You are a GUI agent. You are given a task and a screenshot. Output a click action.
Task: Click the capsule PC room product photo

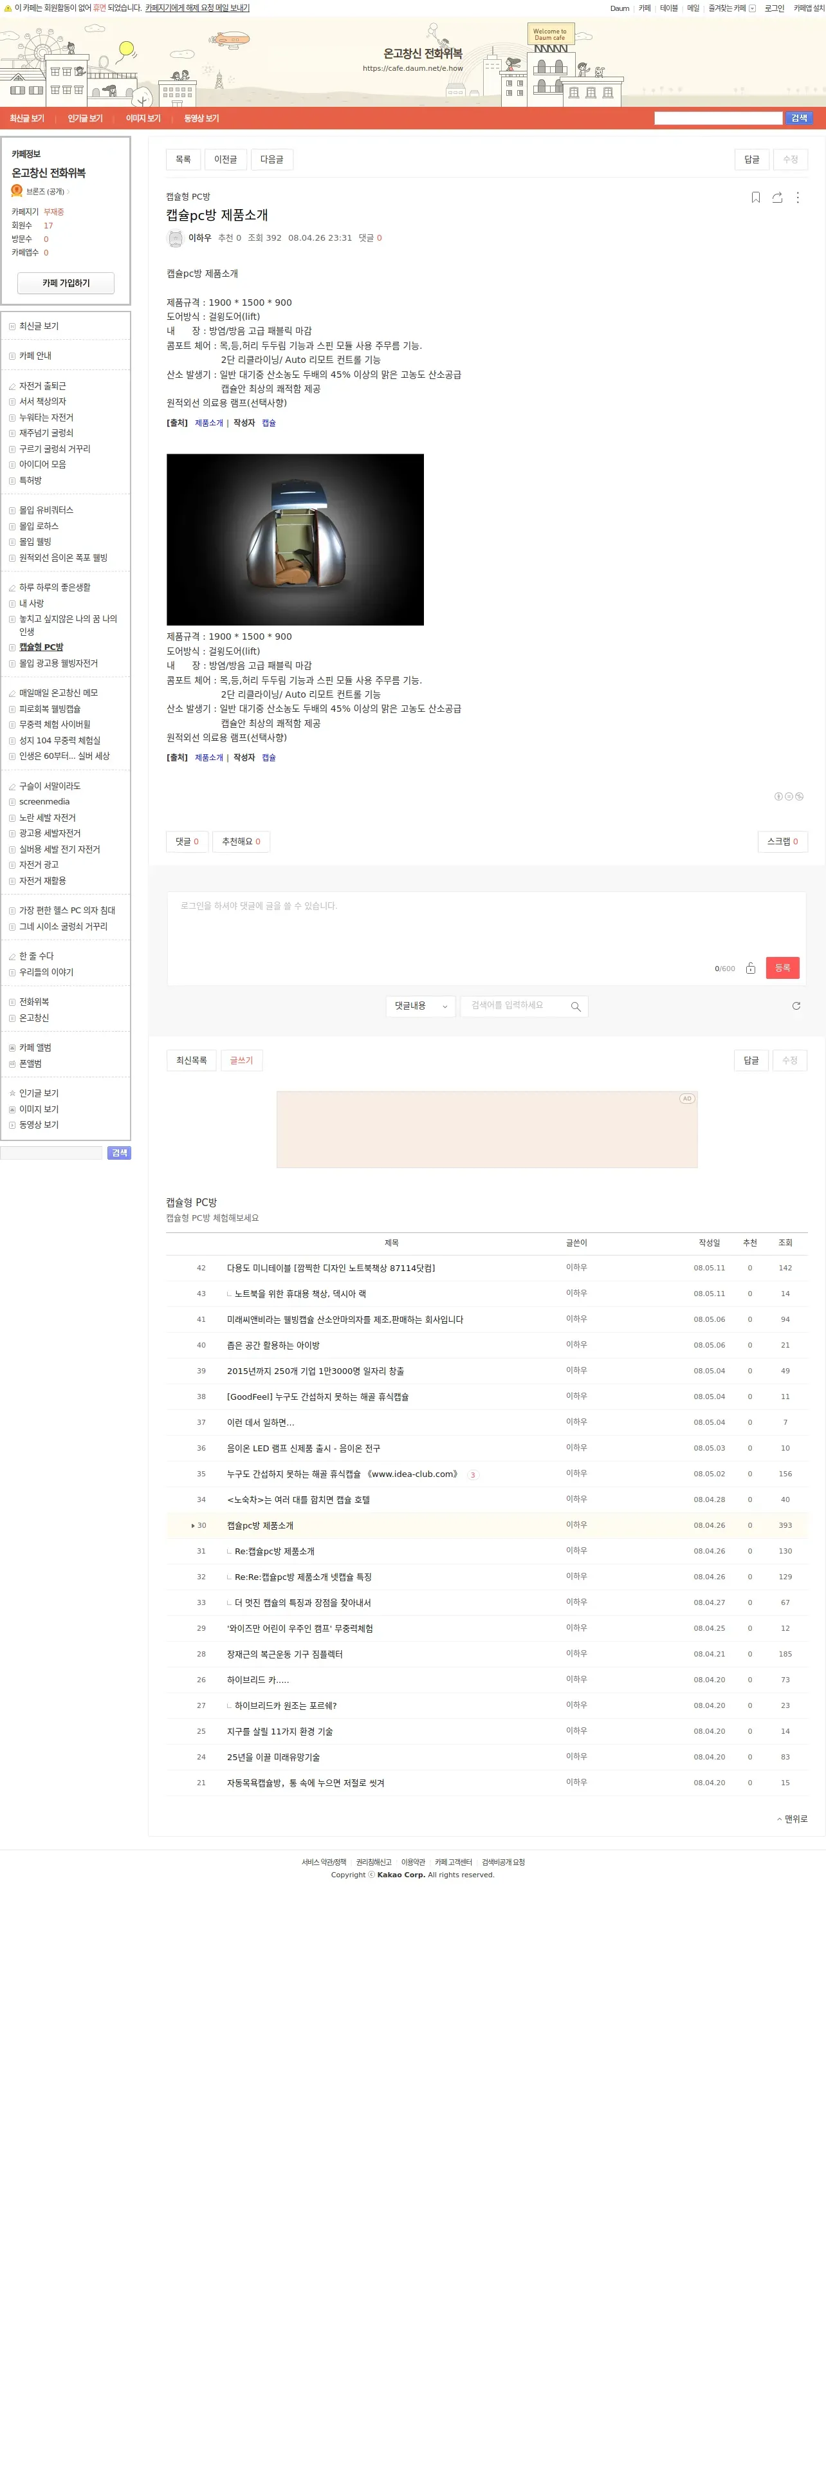point(295,540)
